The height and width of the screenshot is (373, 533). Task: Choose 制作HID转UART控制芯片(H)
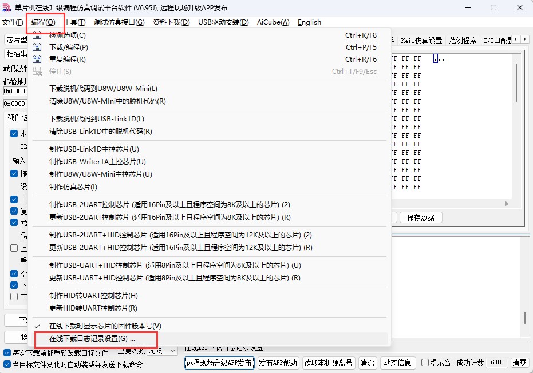(210, 296)
